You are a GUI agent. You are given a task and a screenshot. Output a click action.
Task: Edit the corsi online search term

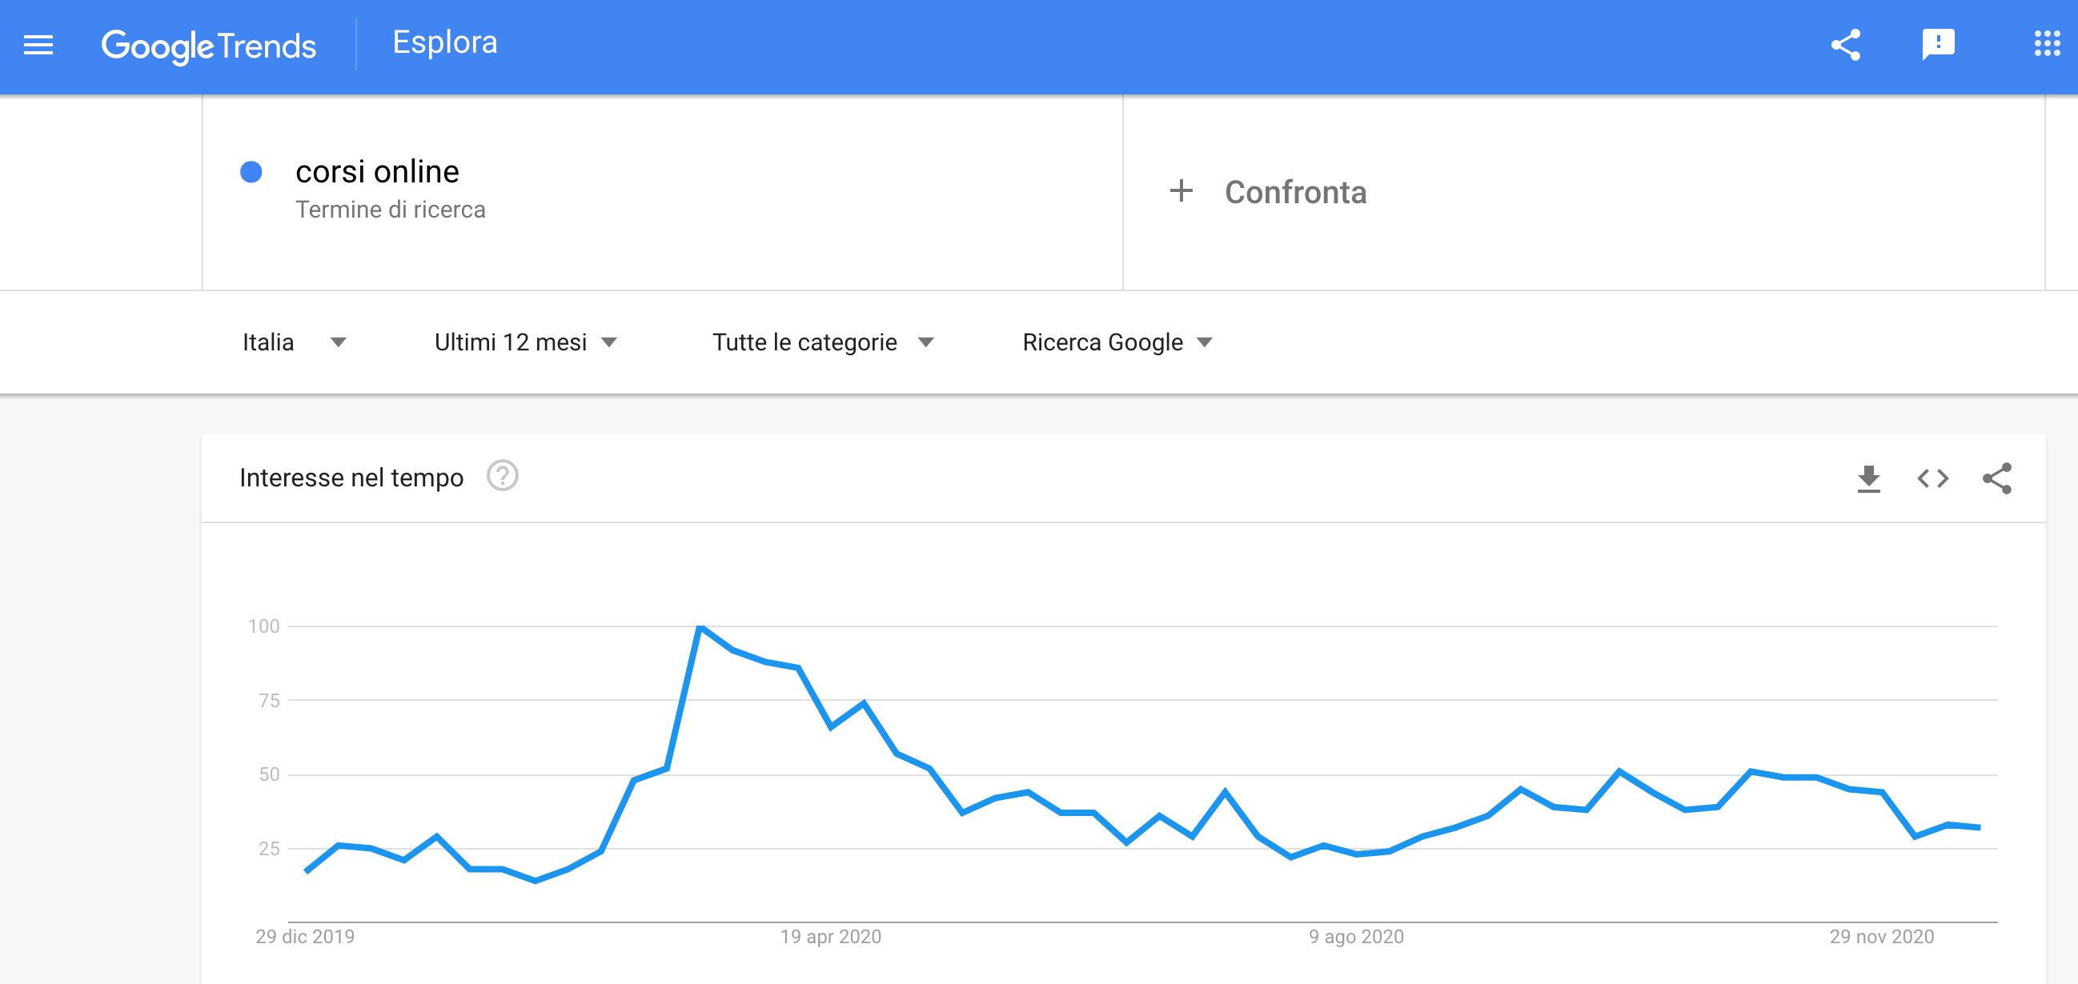[377, 172]
